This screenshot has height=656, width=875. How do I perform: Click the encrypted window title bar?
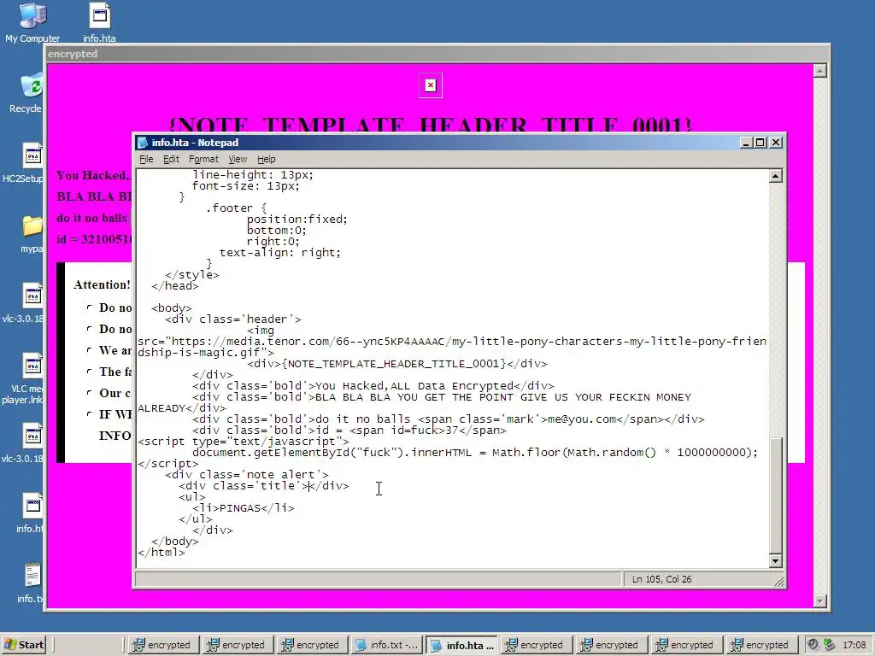point(437,54)
